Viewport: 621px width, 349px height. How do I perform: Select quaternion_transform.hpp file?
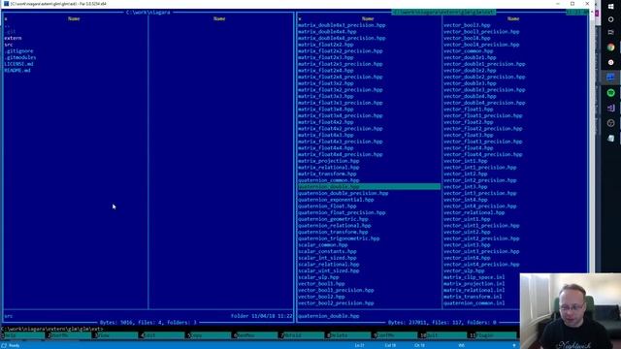point(333,232)
